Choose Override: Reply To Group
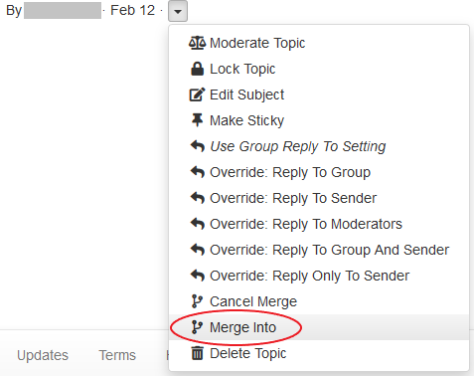The image size is (474, 376). point(319,172)
